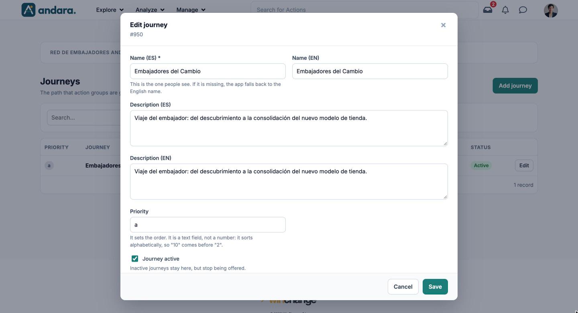The image size is (578, 313).
Task: Click the Andara logo
Action: click(x=49, y=10)
